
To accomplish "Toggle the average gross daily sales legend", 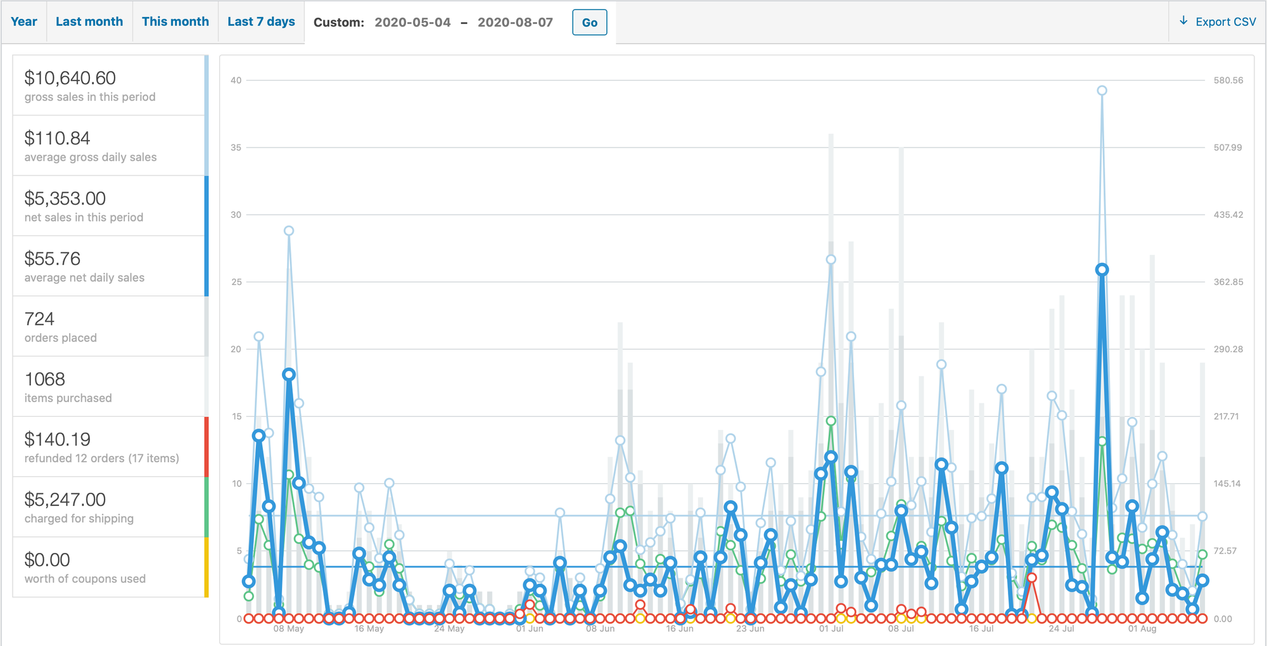I will coord(109,146).
